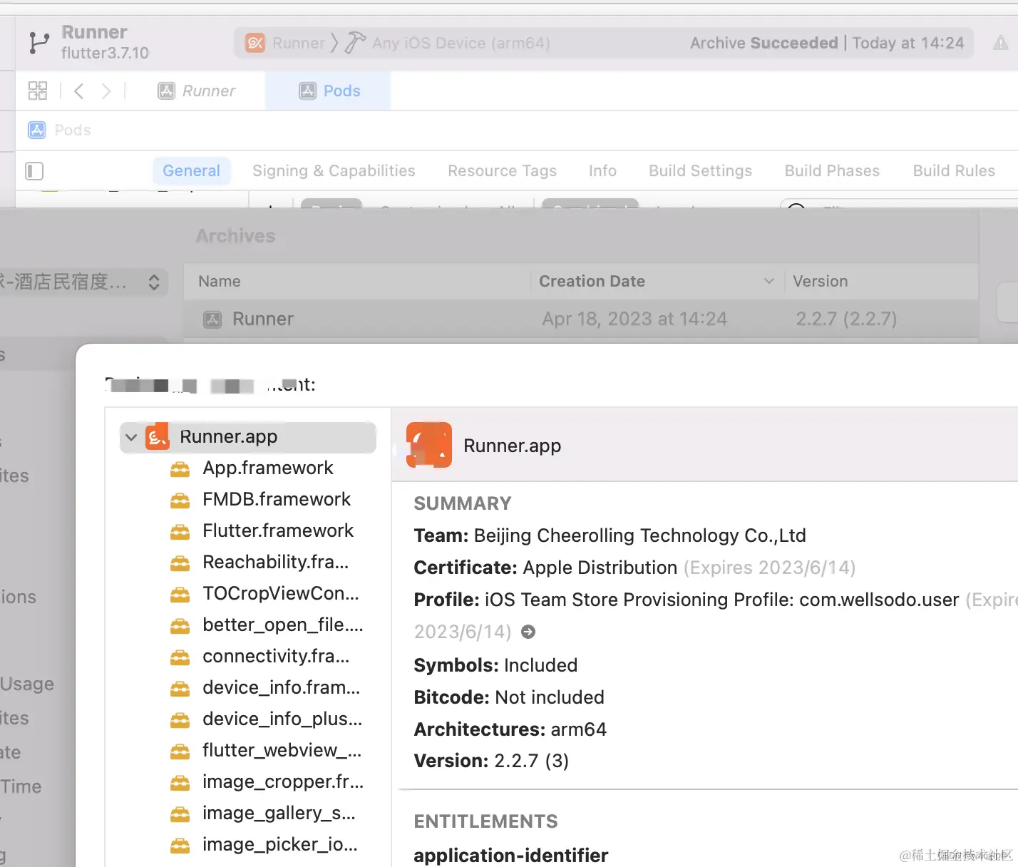The image size is (1018, 867).
Task: Click the application-identifier entitlement
Action: 511,855
